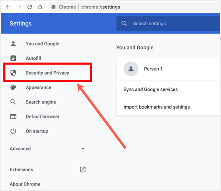The image size is (221, 191).
Task: Reload the settings page
Action: 30,7
